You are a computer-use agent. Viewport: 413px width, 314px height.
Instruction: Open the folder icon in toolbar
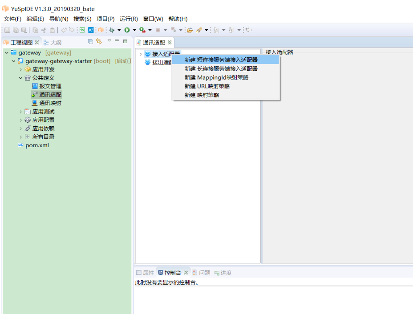click(x=190, y=30)
